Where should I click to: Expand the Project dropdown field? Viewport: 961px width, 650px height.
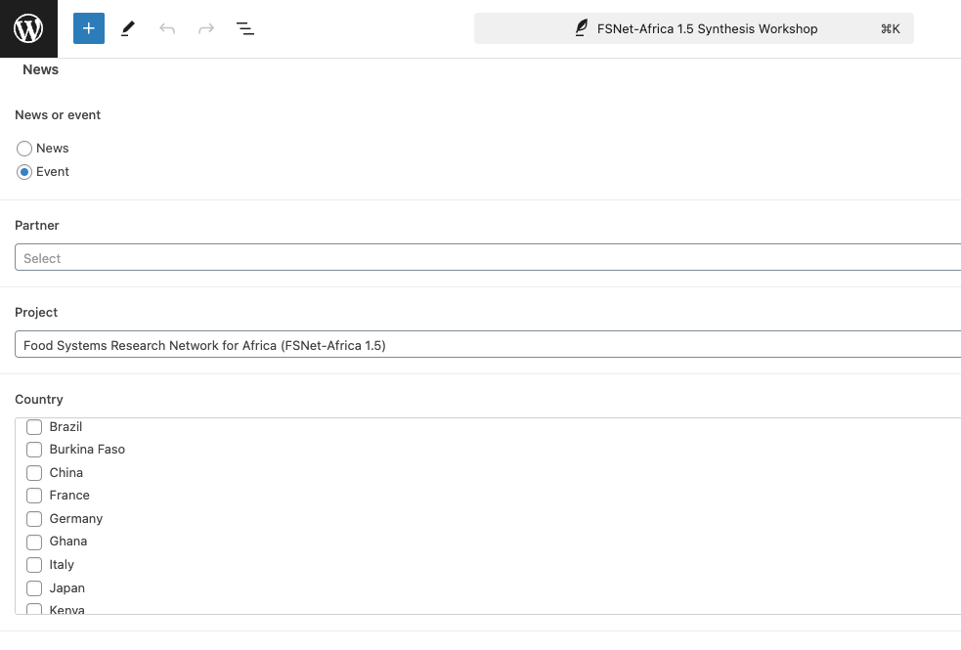[x=488, y=345]
